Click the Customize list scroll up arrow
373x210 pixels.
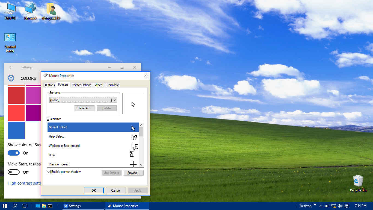(x=141, y=125)
